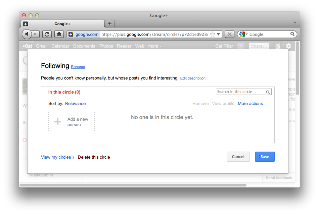Bookmark page with the star icon

213,34
